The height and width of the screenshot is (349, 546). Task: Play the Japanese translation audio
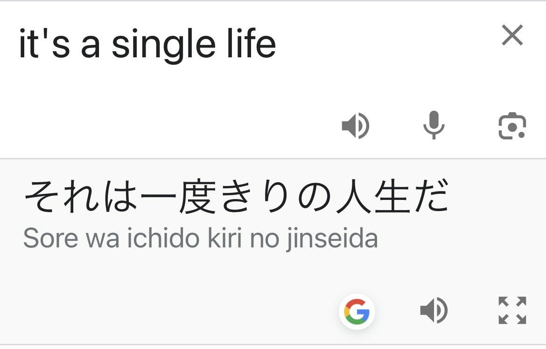[x=434, y=311]
